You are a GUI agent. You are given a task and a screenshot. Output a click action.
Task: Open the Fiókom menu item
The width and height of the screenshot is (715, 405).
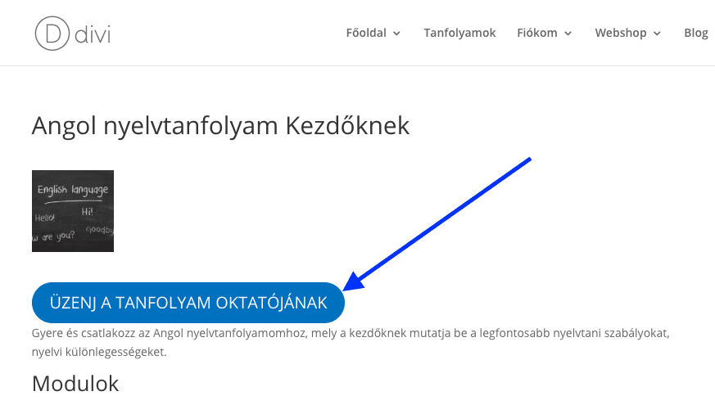tap(536, 33)
